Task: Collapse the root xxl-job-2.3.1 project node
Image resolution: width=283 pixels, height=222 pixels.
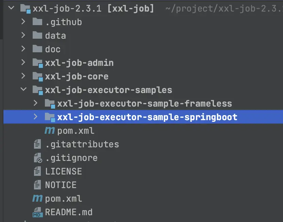Action: coord(11,8)
